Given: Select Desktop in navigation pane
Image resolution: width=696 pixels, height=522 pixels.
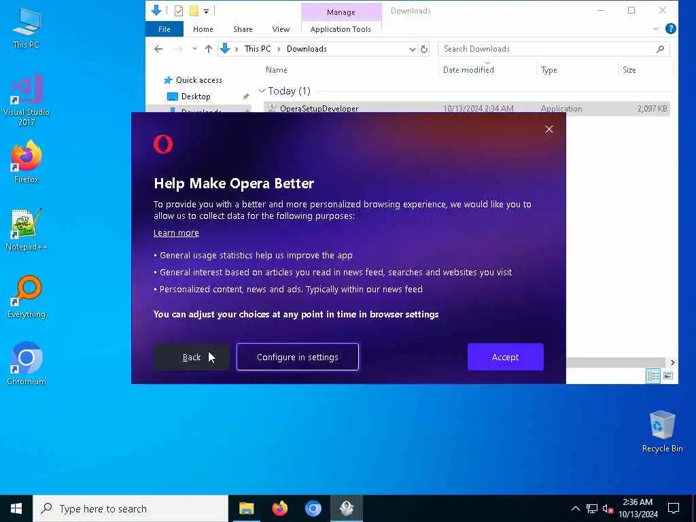Looking at the screenshot, I should 196,97.
